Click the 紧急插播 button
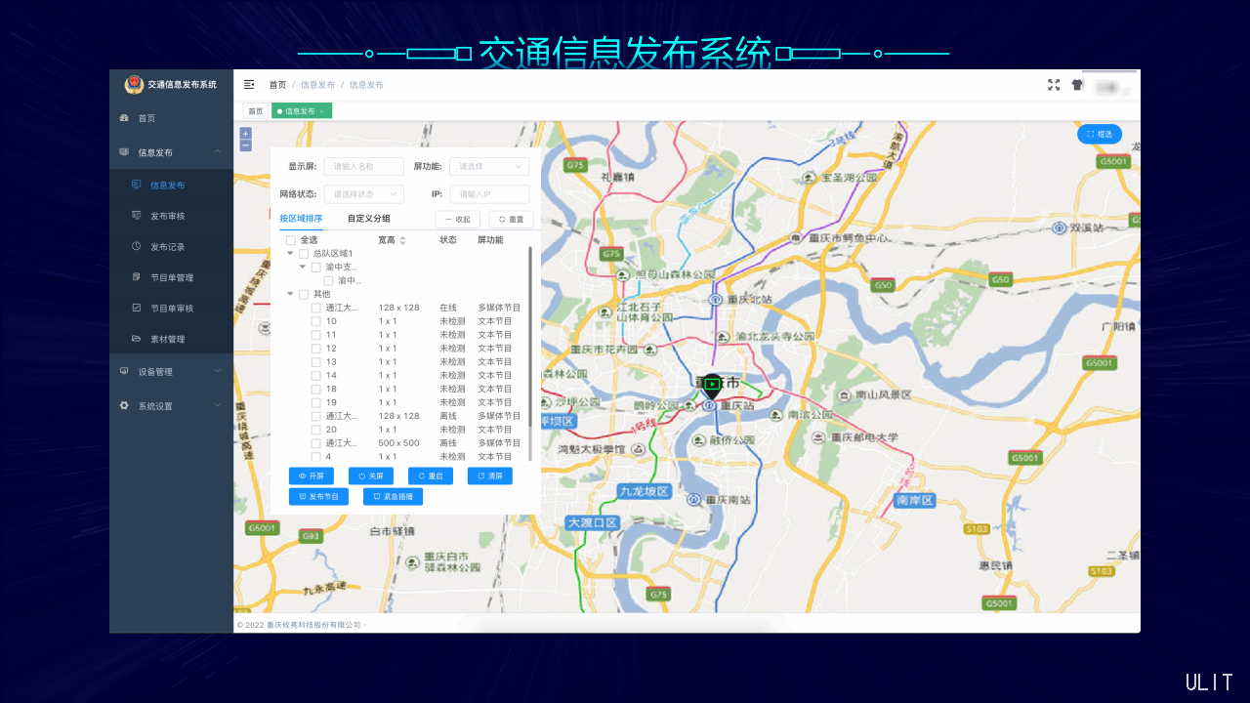This screenshot has height=703, width=1250. click(393, 497)
